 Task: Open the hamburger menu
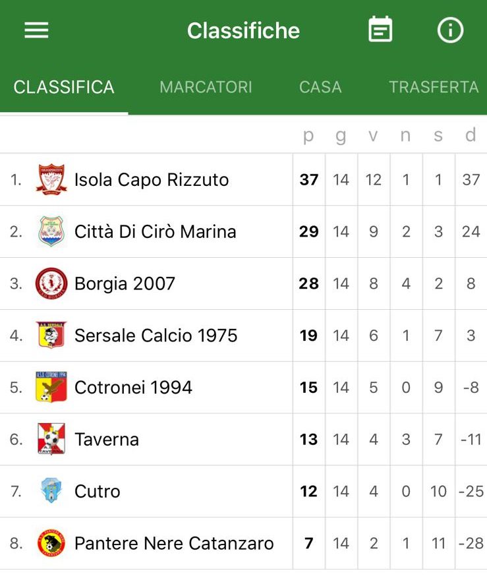36,30
